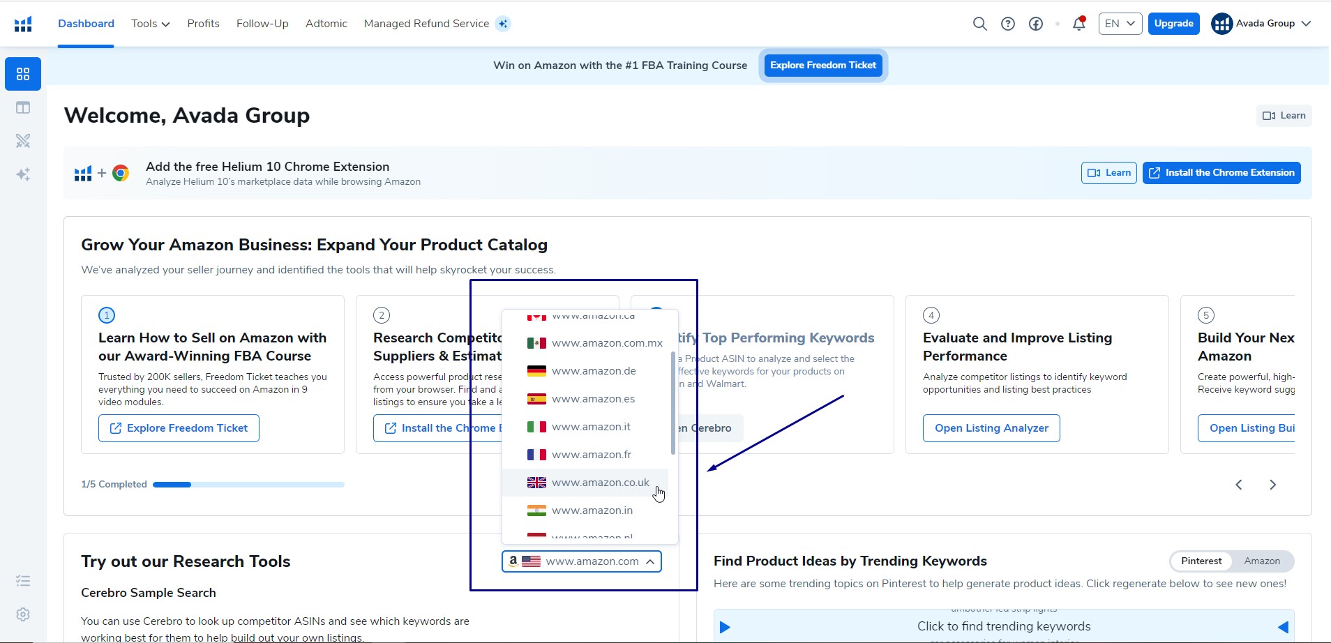The image size is (1331, 643).
Task: Choose www.amazon.co.uk marketplace
Action: (x=585, y=483)
